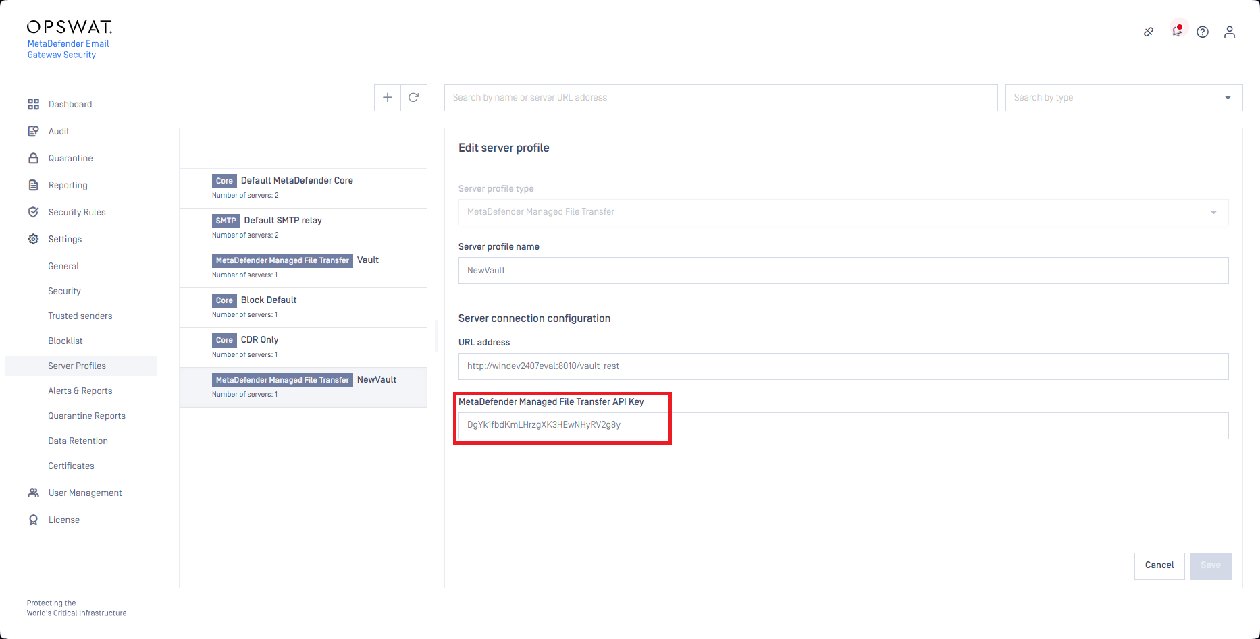This screenshot has height=639, width=1260.
Task: Click the Edit server profile heading
Action: coord(504,148)
